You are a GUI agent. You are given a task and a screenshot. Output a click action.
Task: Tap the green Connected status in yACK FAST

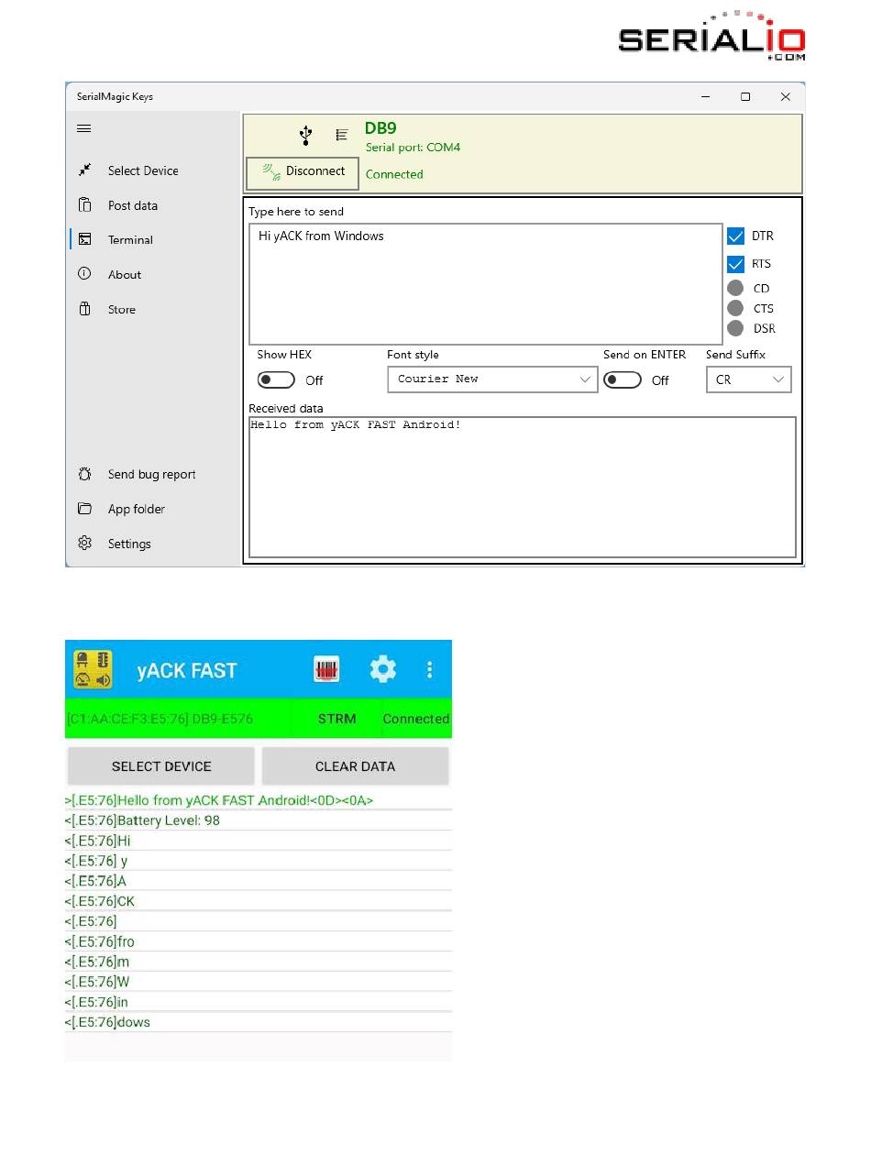pyautogui.click(x=416, y=719)
